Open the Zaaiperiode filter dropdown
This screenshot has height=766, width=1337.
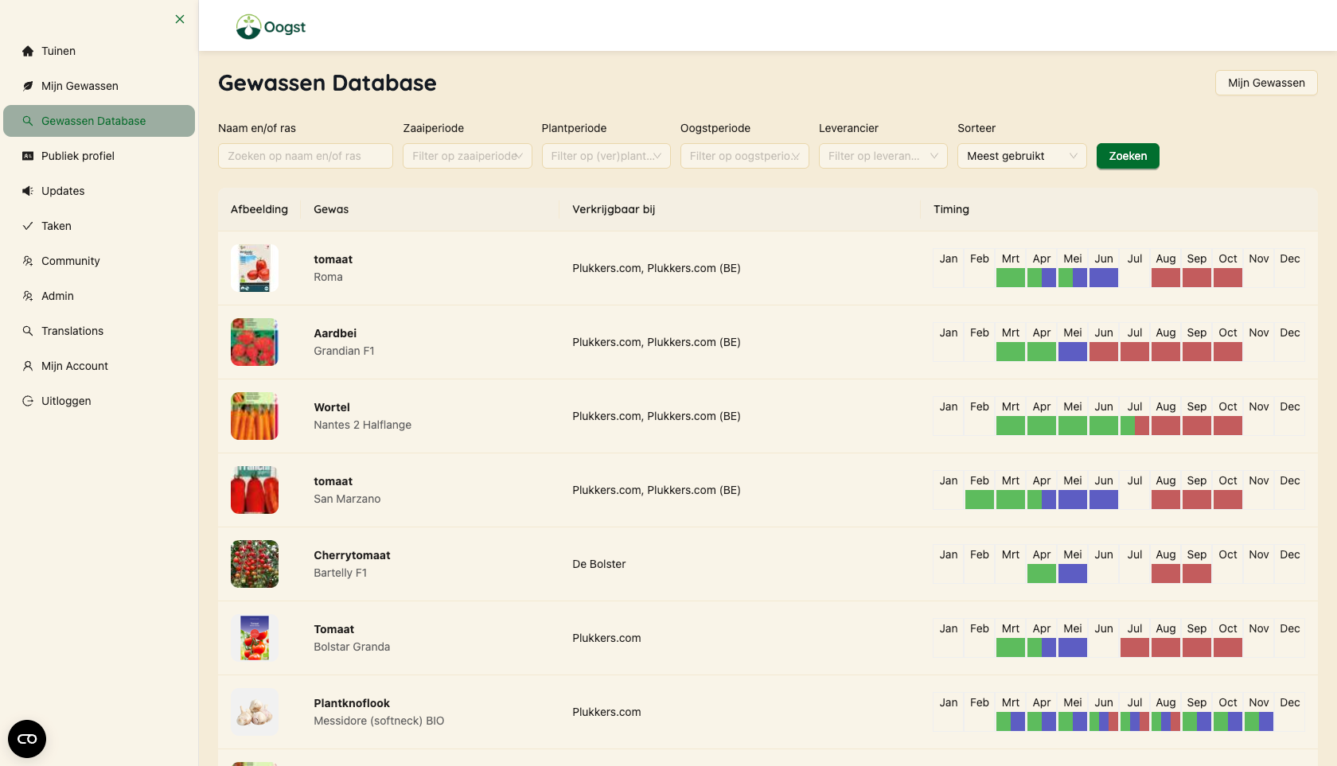[467, 156]
